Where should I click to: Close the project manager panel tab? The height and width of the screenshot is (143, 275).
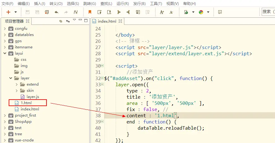click(28, 21)
